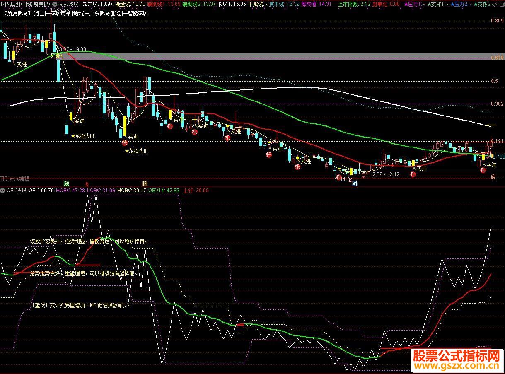505x374 pixels.
Task: Click the 底 marker at chart bottom-right
Action: click(493, 177)
